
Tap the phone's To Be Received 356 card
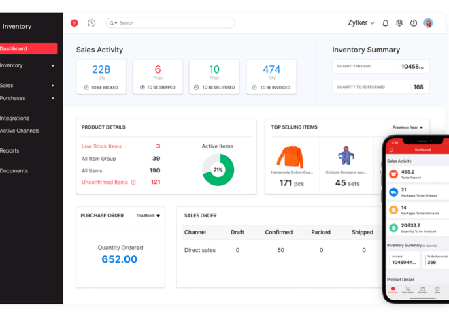click(436, 260)
